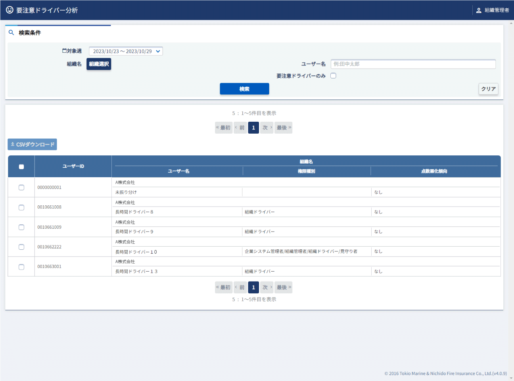Open the 対象週 date range dropdown
514x381 pixels.
pyautogui.click(x=126, y=51)
